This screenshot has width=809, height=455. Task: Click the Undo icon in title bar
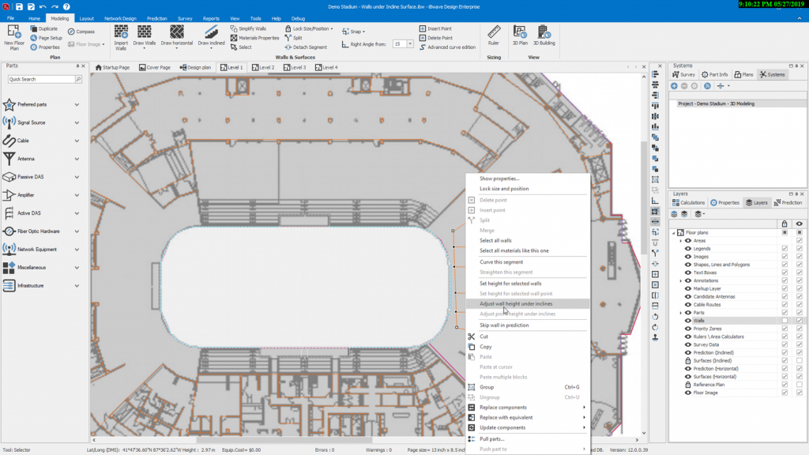click(43, 6)
